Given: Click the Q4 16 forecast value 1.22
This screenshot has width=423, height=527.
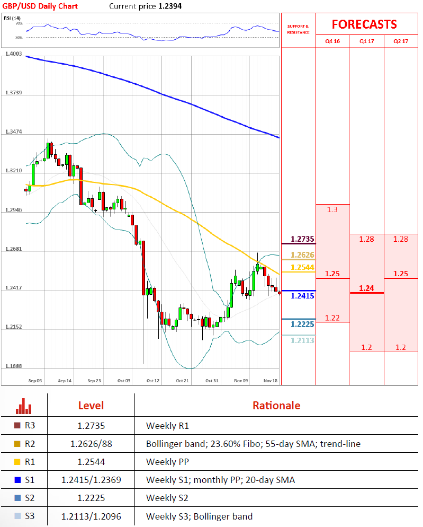Looking at the screenshot, I should click(332, 318).
